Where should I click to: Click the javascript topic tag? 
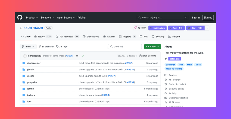click(170, 65)
